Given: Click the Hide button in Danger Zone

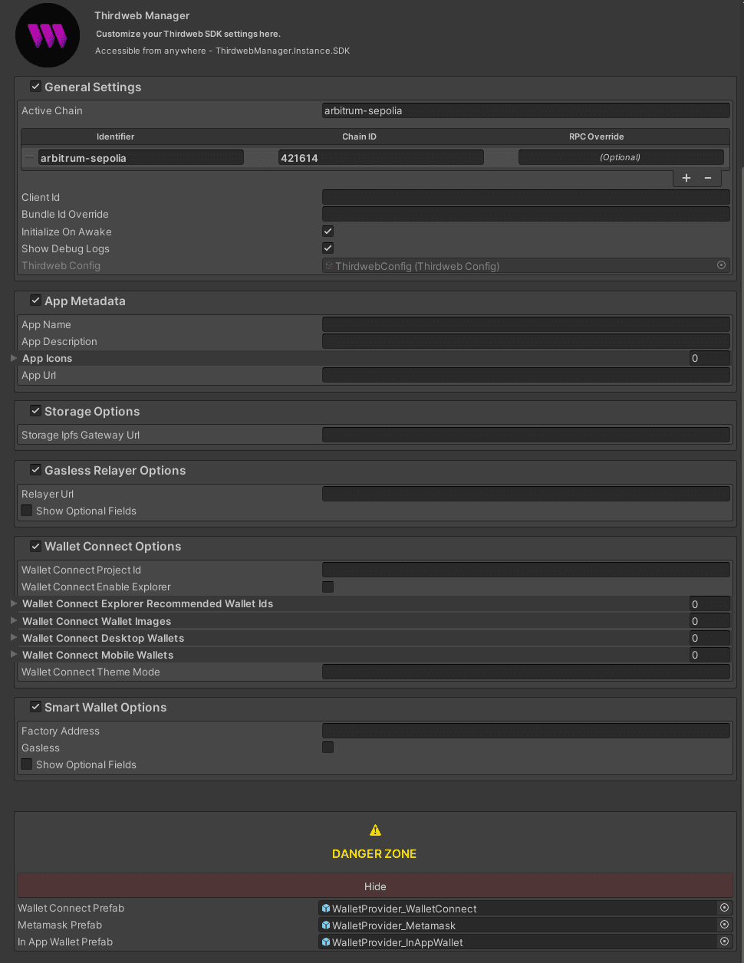Looking at the screenshot, I should 375,886.
